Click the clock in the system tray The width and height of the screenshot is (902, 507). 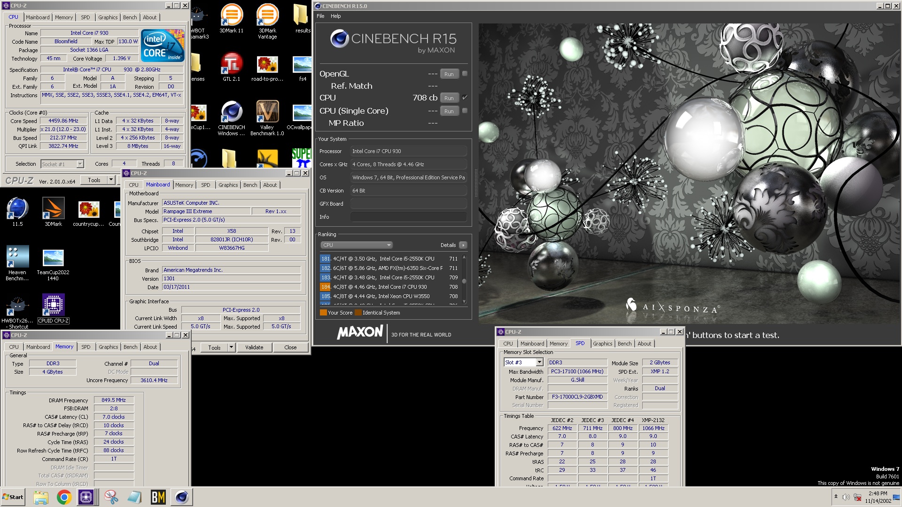click(x=878, y=497)
